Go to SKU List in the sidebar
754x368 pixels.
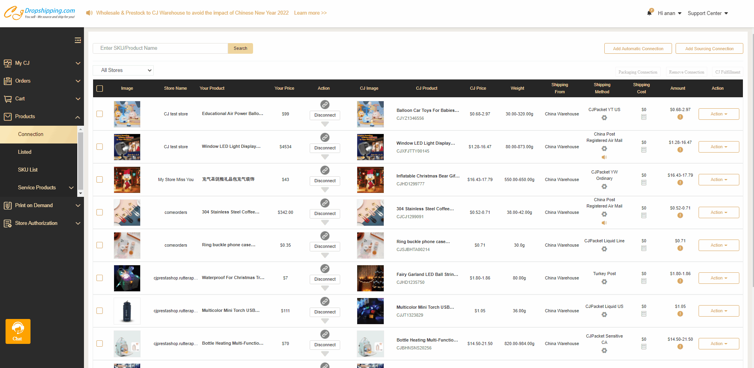tap(28, 170)
